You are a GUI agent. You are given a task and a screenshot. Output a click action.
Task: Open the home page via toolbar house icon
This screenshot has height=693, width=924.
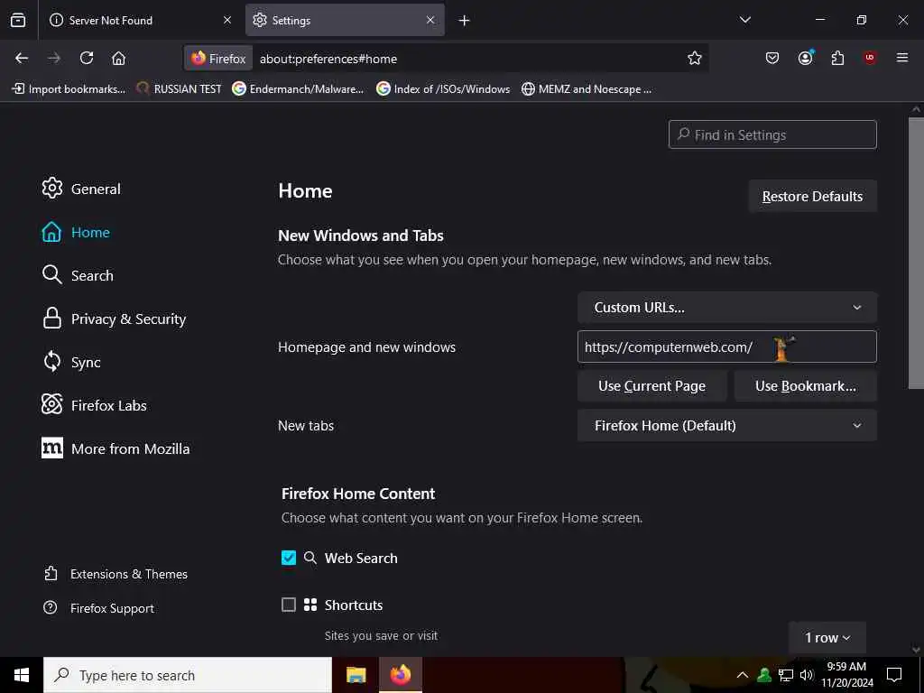pyautogui.click(x=118, y=58)
